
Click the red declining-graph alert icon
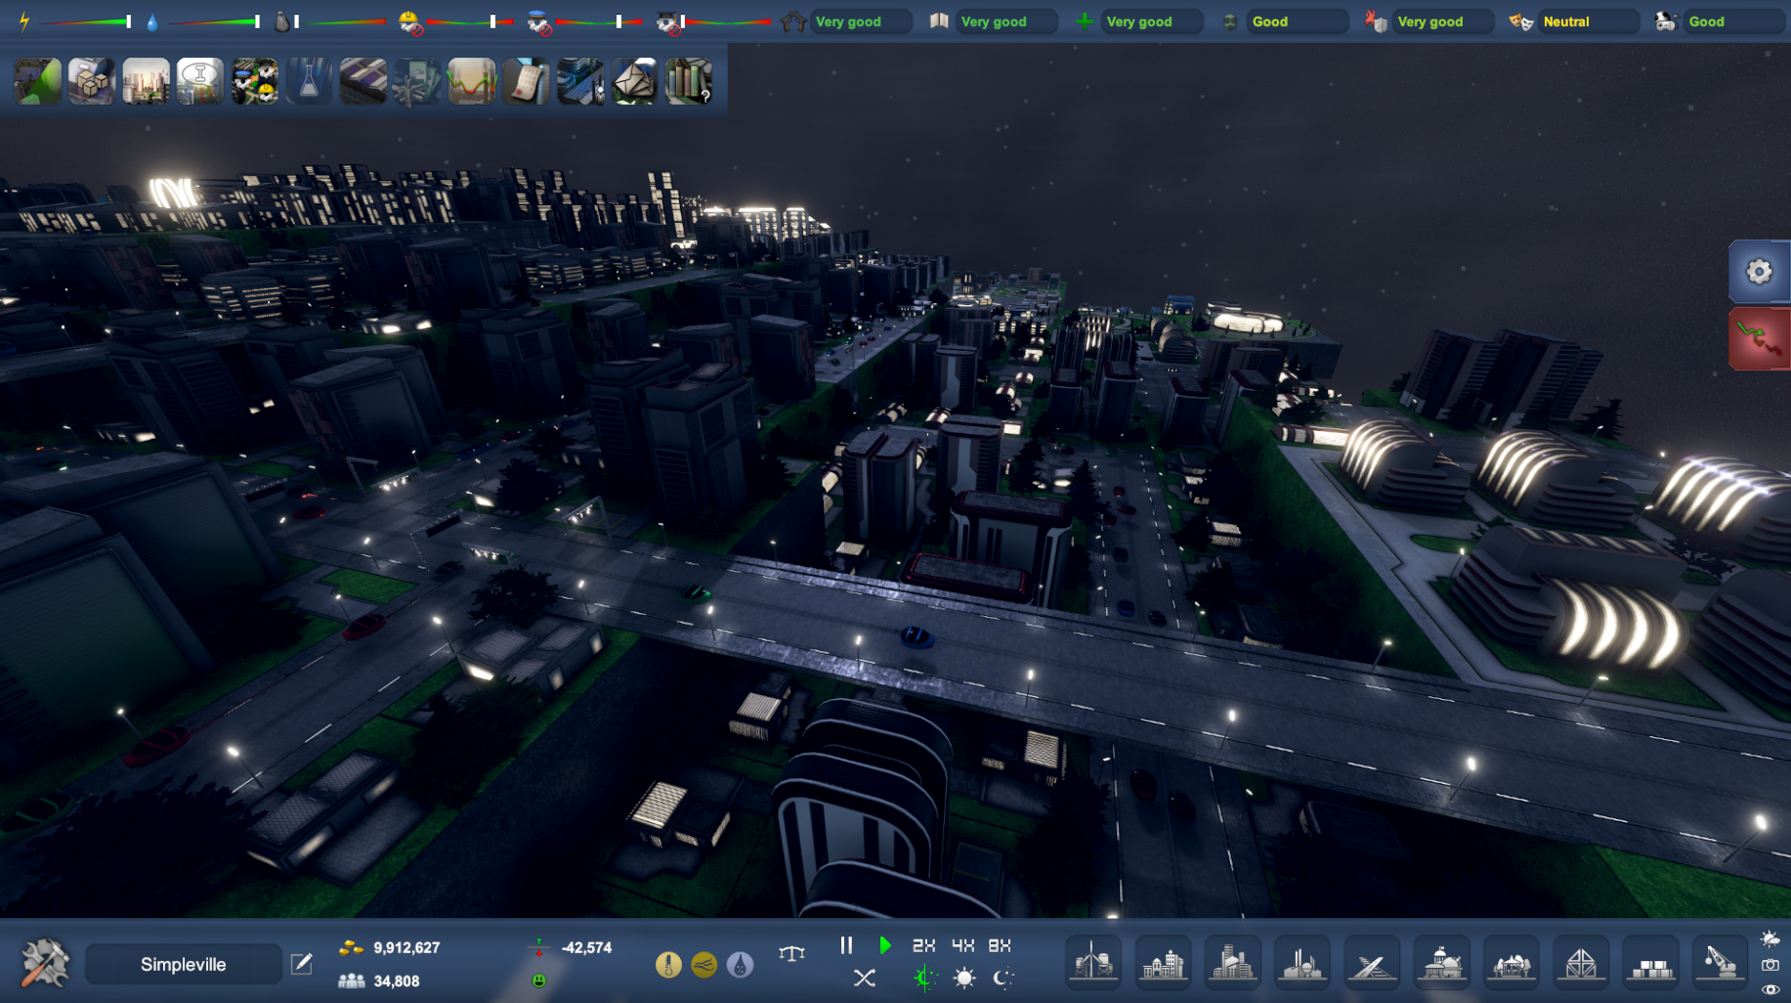point(1759,338)
